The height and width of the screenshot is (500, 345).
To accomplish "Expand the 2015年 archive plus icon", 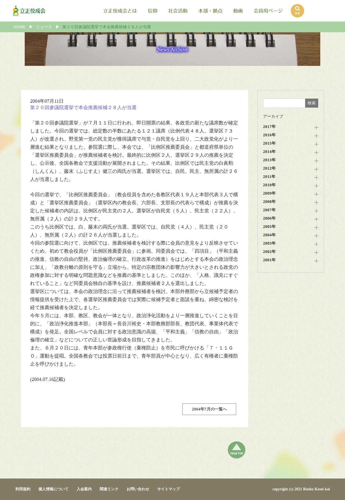I will 316,144.
